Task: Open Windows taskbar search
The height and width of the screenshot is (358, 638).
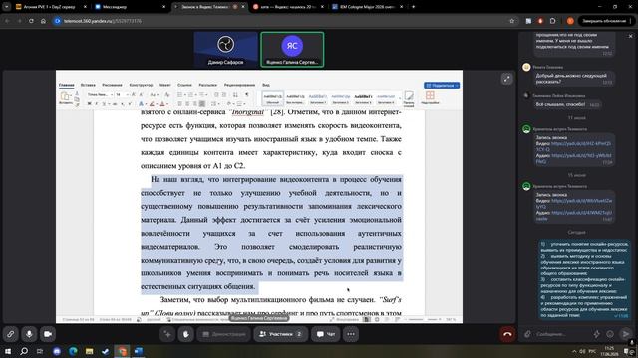Action: pyautogui.click(x=24, y=351)
